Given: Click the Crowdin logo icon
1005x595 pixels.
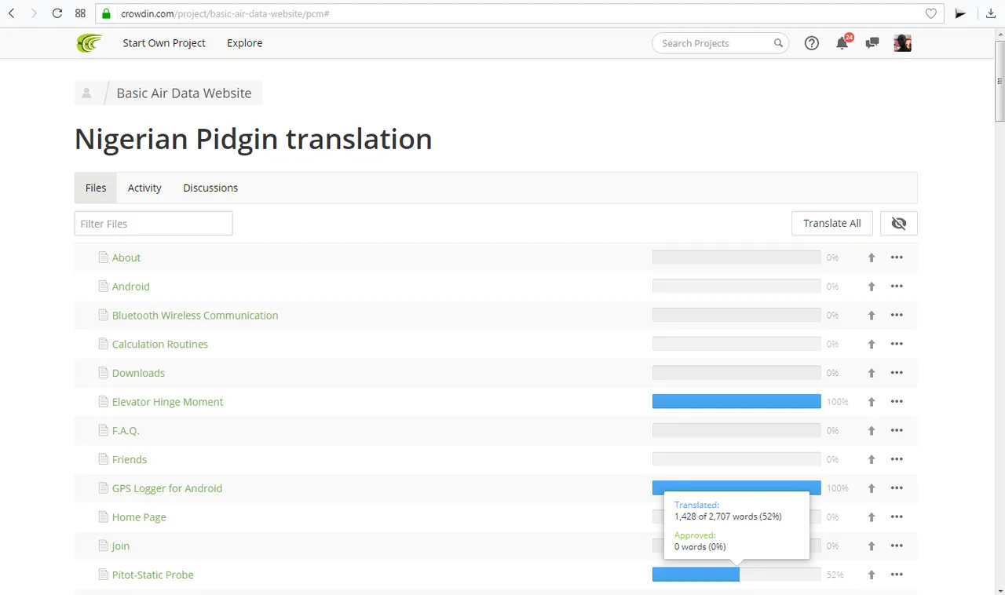Looking at the screenshot, I should [89, 43].
